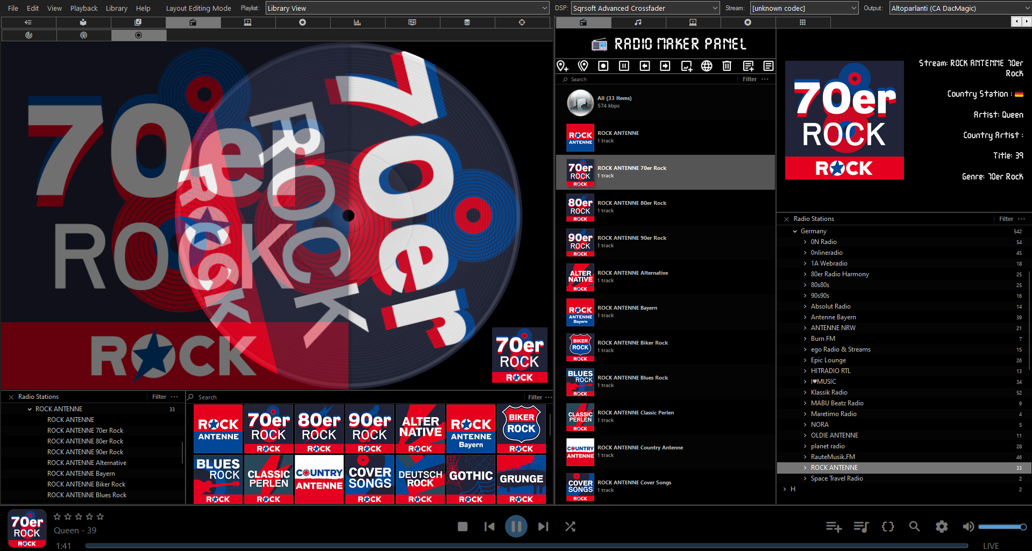This screenshot has width=1032, height=551.
Task: Click the podcast antenna icon sub-tab on left panel
Action: [83, 35]
